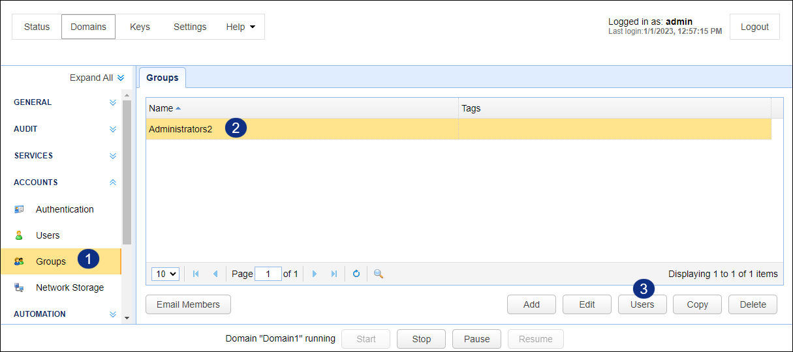This screenshot has width=793, height=352.
Task: Open Network Storage in the sidebar
Action: (70, 287)
